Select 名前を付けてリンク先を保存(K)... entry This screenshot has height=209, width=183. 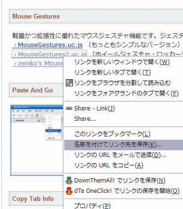click(124, 145)
